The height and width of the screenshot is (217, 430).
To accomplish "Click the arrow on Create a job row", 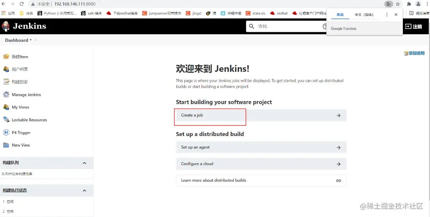I will click(339, 116).
